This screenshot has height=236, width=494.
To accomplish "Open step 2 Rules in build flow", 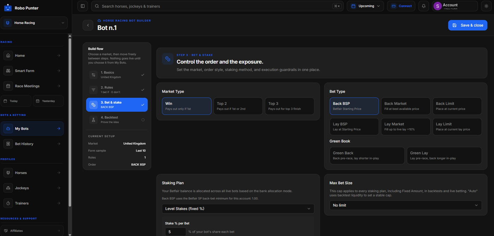I will tap(117, 89).
